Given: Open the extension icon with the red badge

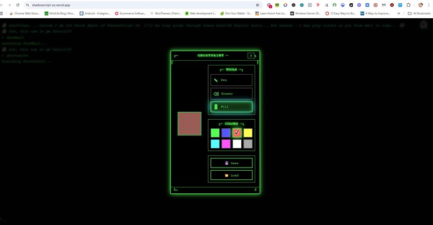Looking at the screenshot, I should coord(269,5).
